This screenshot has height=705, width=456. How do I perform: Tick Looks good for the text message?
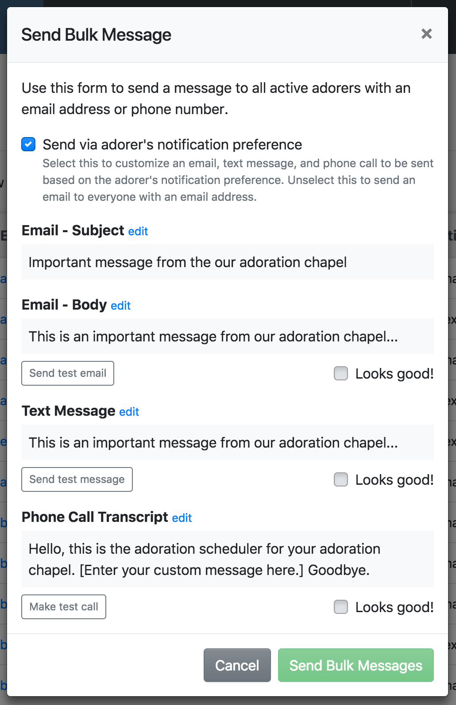341,480
